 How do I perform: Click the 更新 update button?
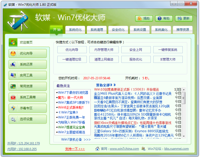pos(184,19)
